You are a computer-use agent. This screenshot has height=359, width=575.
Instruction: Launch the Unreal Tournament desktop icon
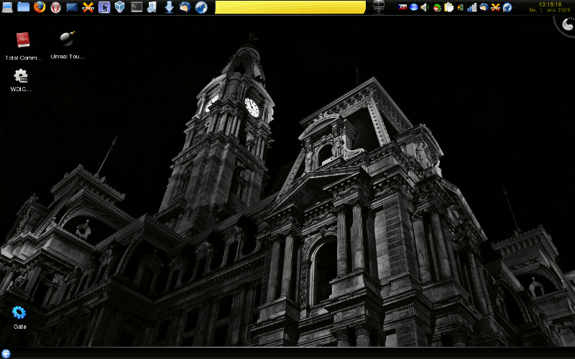click(x=68, y=39)
